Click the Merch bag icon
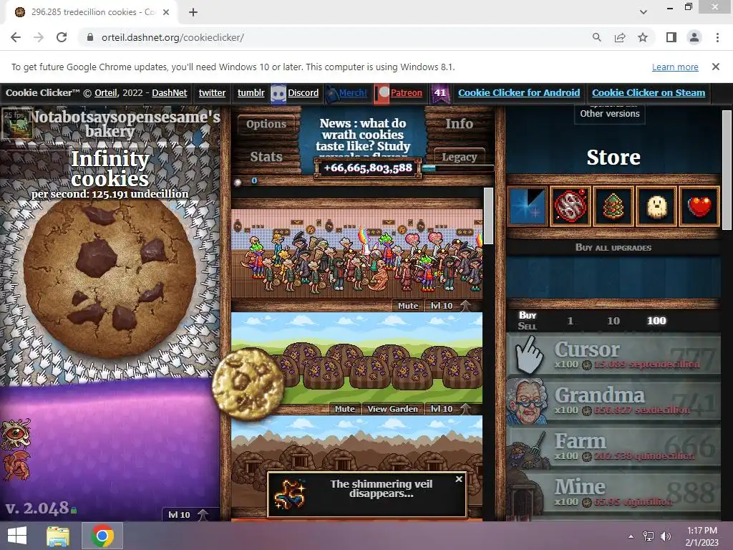 pyautogui.click(x=331, y=94)
